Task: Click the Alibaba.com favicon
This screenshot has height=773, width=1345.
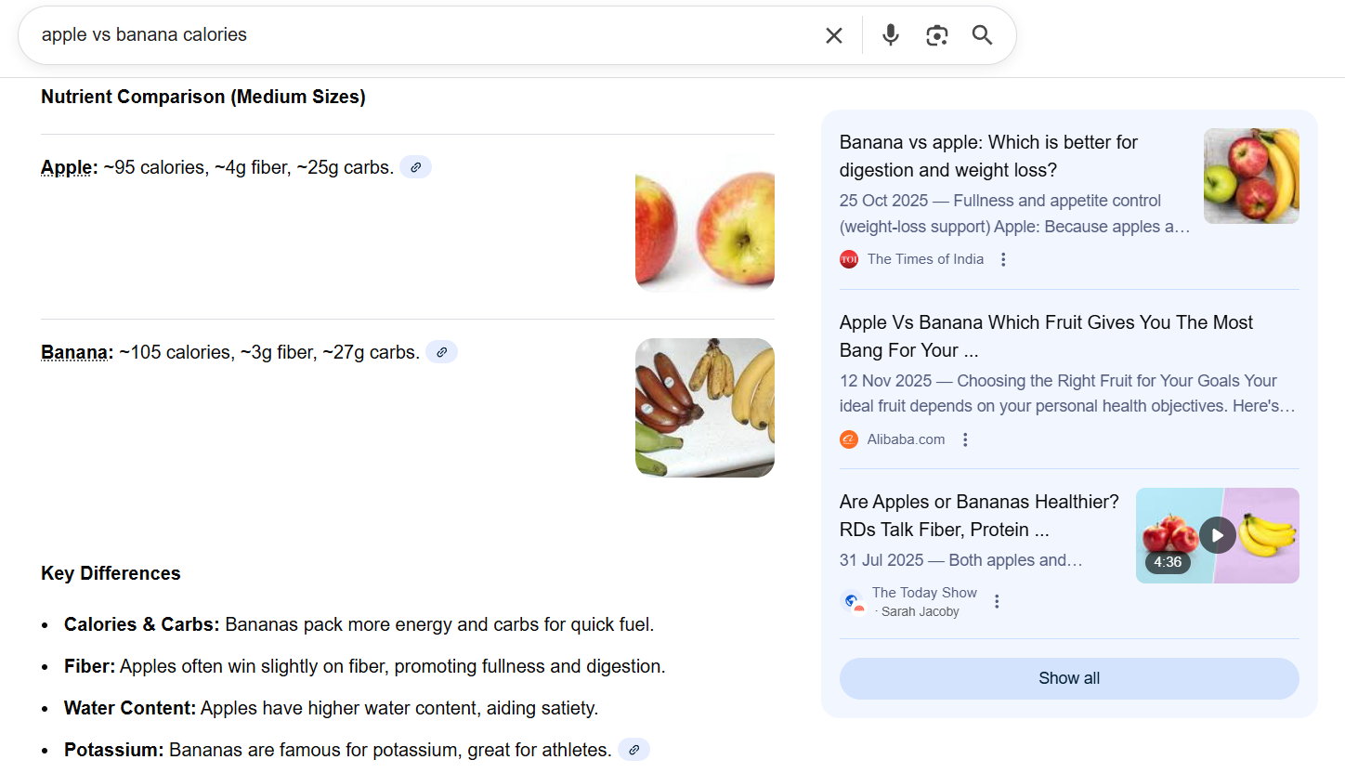Action: pyautogui.click(x=848, y=439)
